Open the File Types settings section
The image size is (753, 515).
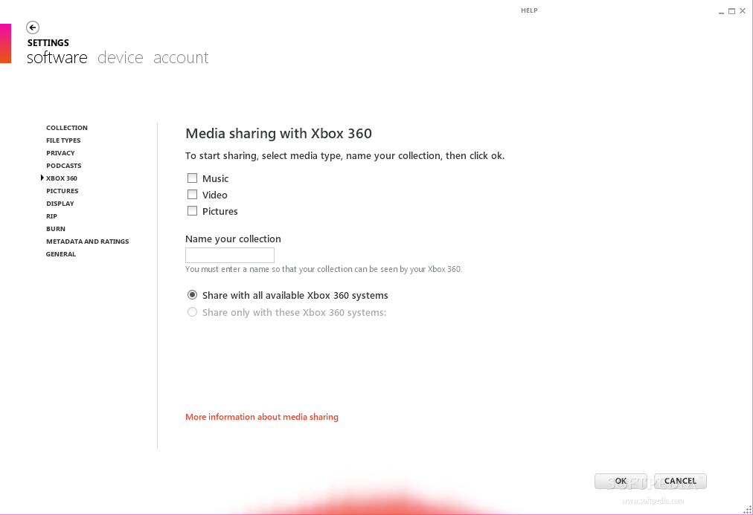[63, 140]
